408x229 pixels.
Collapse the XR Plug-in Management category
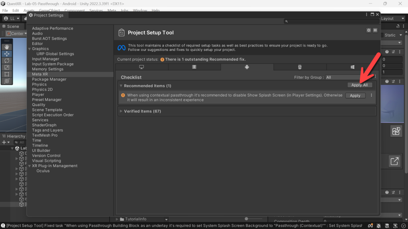pyautogui.click(x=29, y=166)
